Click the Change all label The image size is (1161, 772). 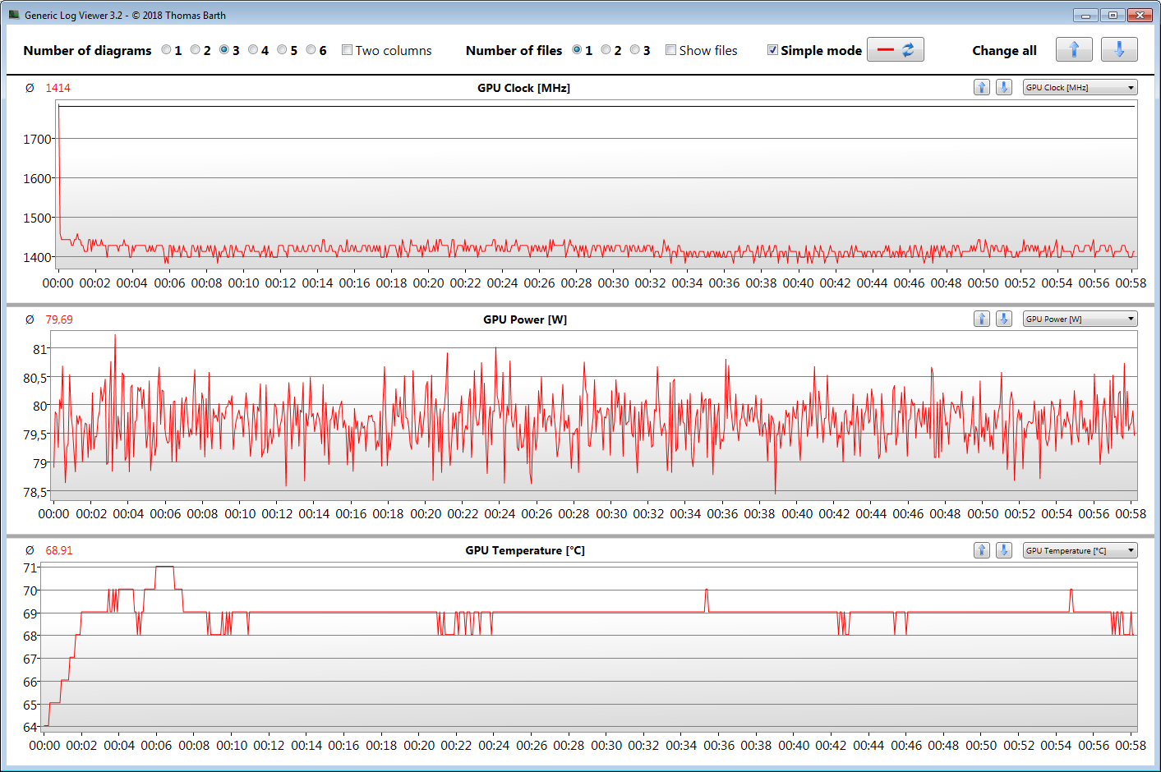click(x=1004, y=50)
